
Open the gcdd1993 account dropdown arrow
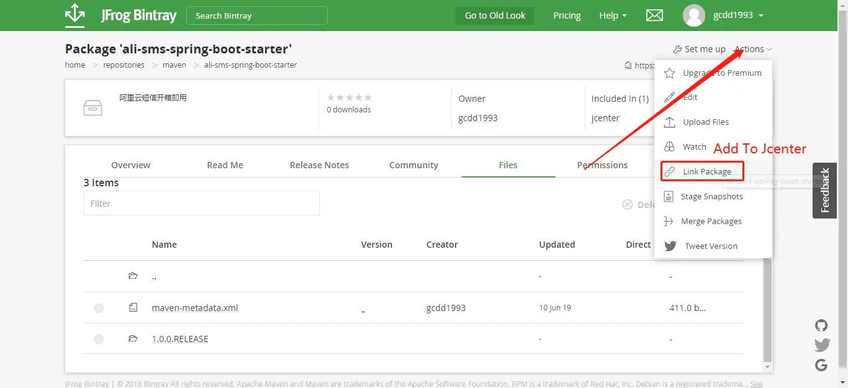pyautogui.click(x=761, y=16)
